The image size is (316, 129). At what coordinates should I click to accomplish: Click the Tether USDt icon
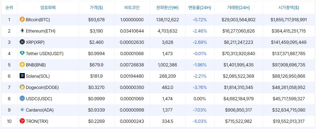22,53
